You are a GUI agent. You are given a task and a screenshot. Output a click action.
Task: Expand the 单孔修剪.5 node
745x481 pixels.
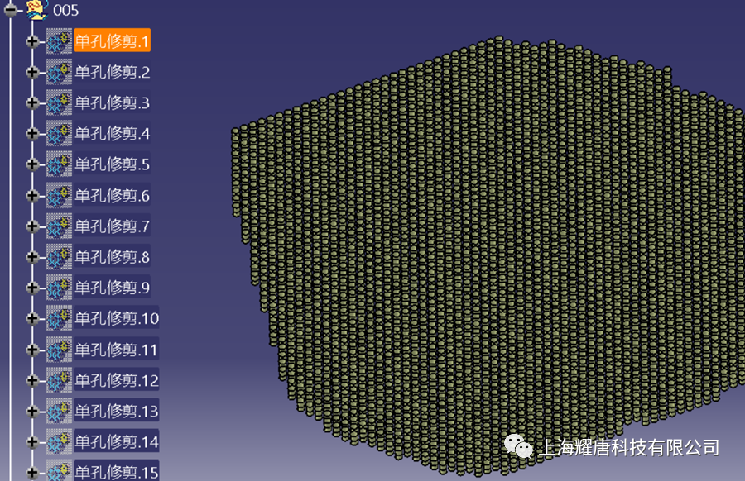[32, 164]
